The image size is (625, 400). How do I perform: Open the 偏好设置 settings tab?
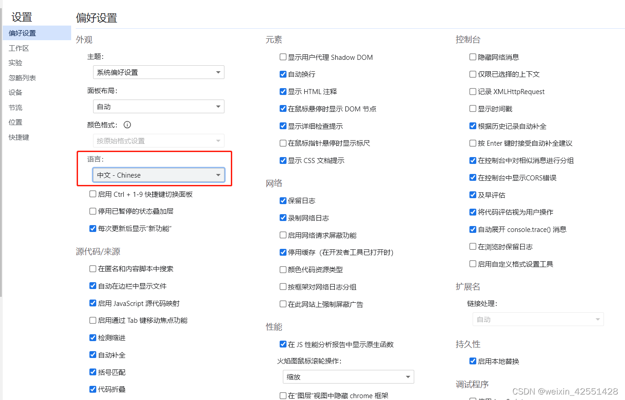click(x=36, y=33)
